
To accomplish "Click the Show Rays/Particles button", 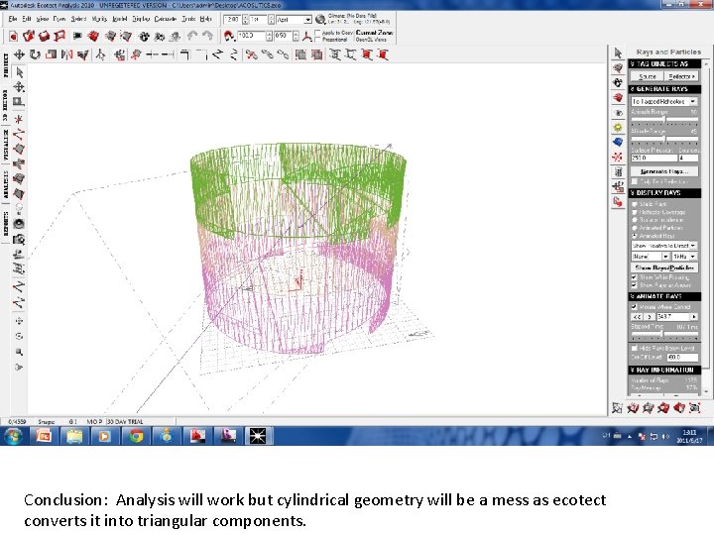I will click(663, 267).
